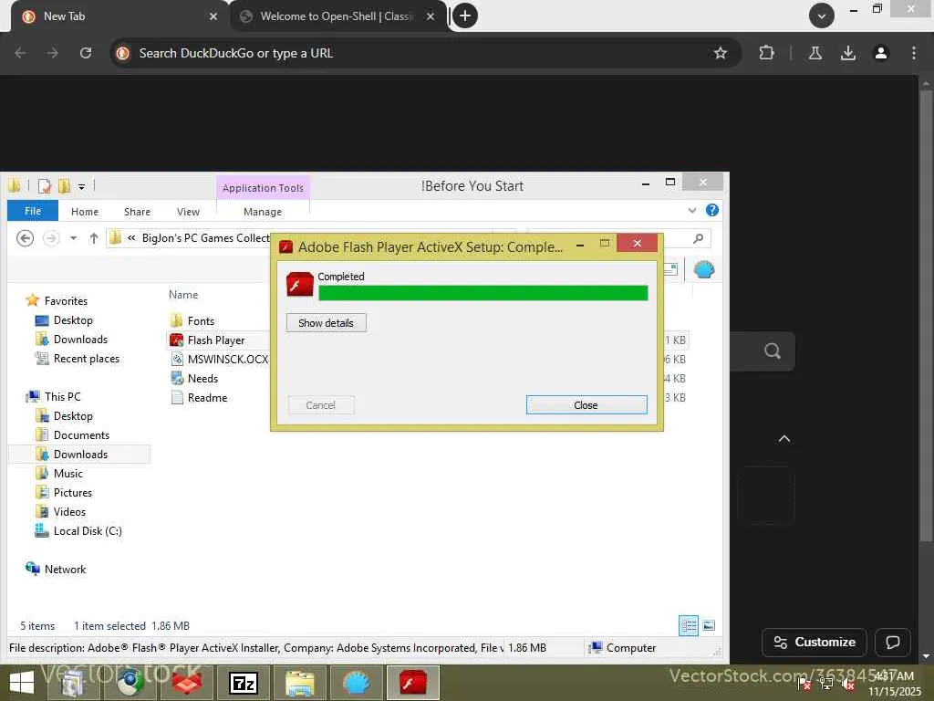Click the Flash Player taskbar icon
Screen dimensions: 934x701
[413, 683]
